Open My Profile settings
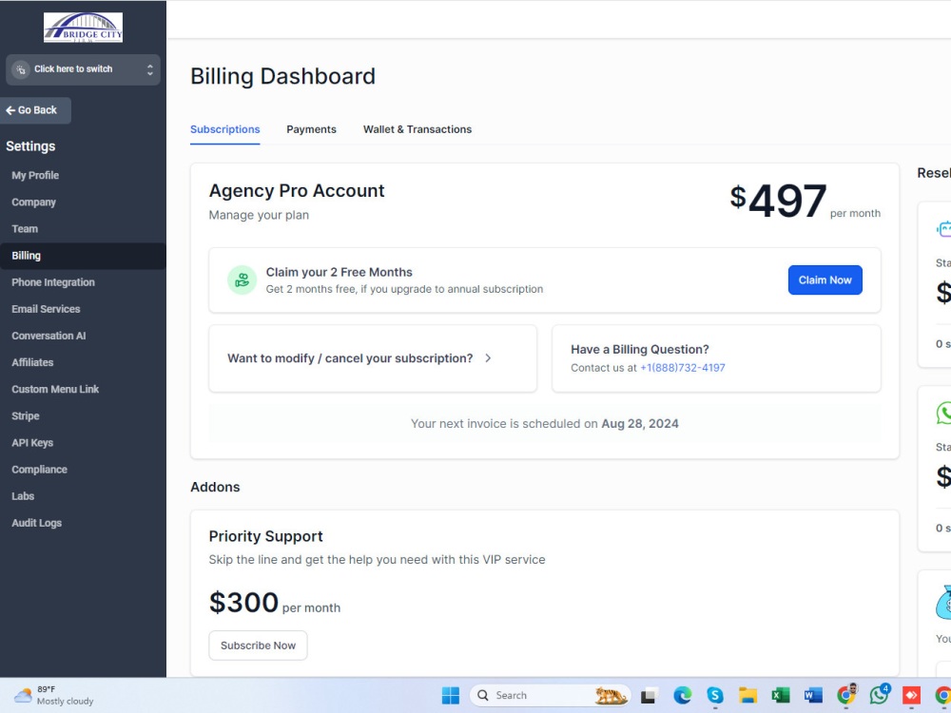 tap(35, 175)
